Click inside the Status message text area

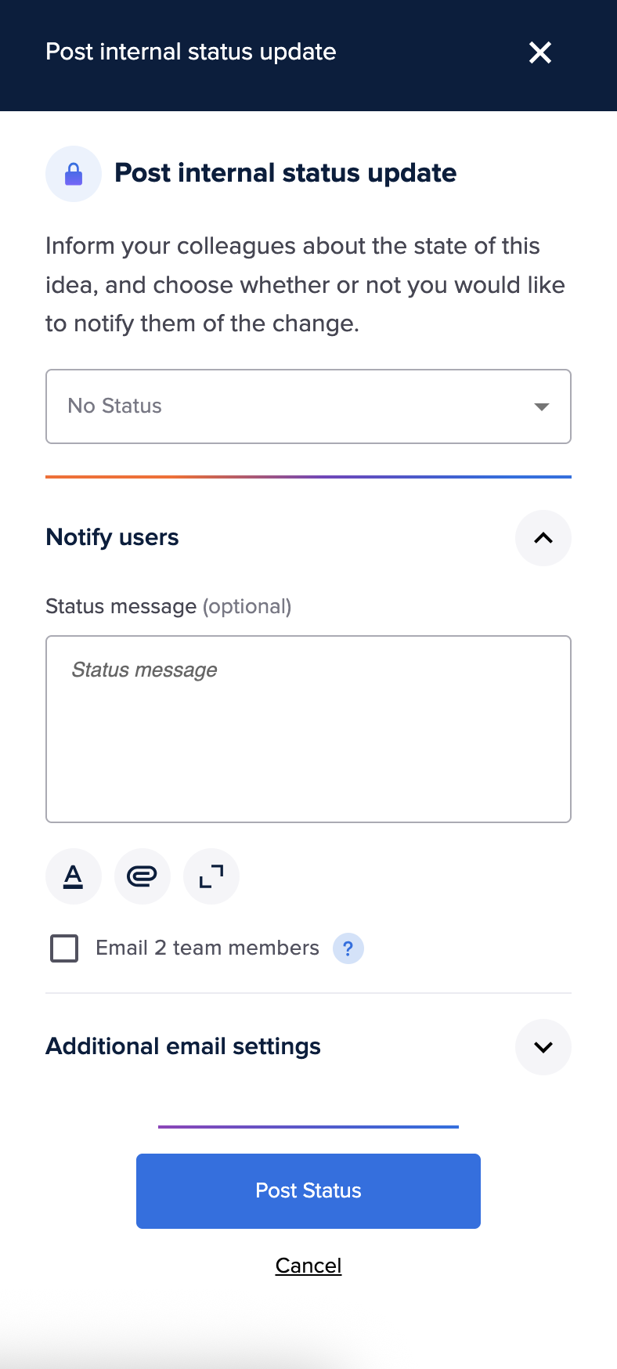pos(308,729)
